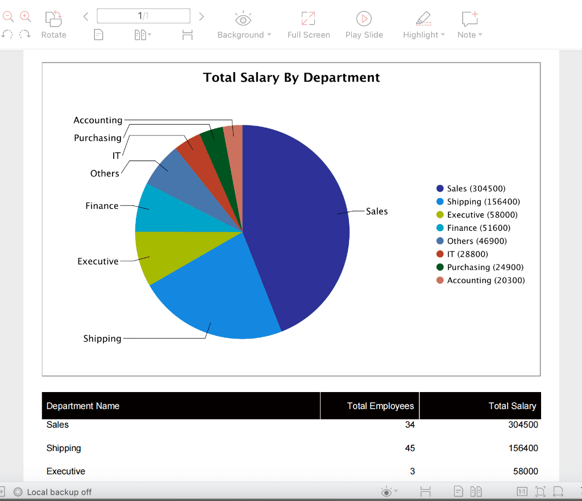
Task: Click legend entry IT (28800)
Action: (462, 254)
